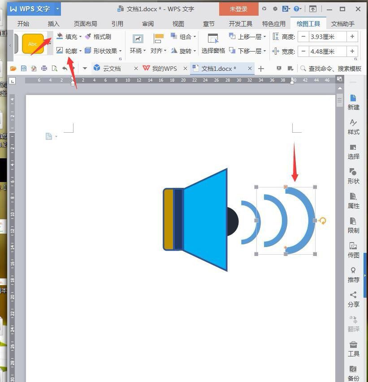Expand the quick access toolbar customize arrow
Screen dimensions: 368x382
coord(85,69)
